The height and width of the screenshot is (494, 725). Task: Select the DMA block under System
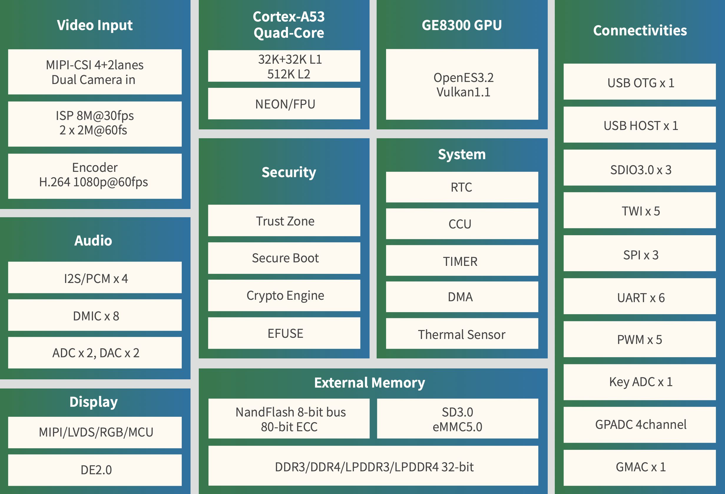coord(462,297)
